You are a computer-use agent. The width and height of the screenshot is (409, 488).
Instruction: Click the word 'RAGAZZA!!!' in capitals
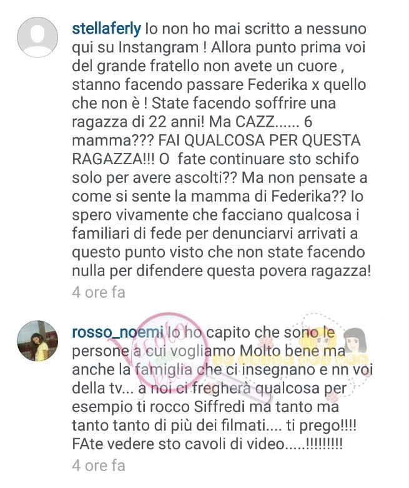point(113,159)
